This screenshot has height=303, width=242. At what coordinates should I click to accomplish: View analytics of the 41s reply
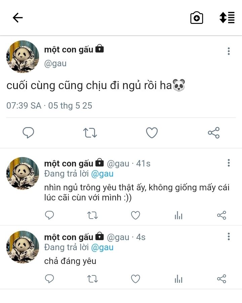[x=178, y=215]
